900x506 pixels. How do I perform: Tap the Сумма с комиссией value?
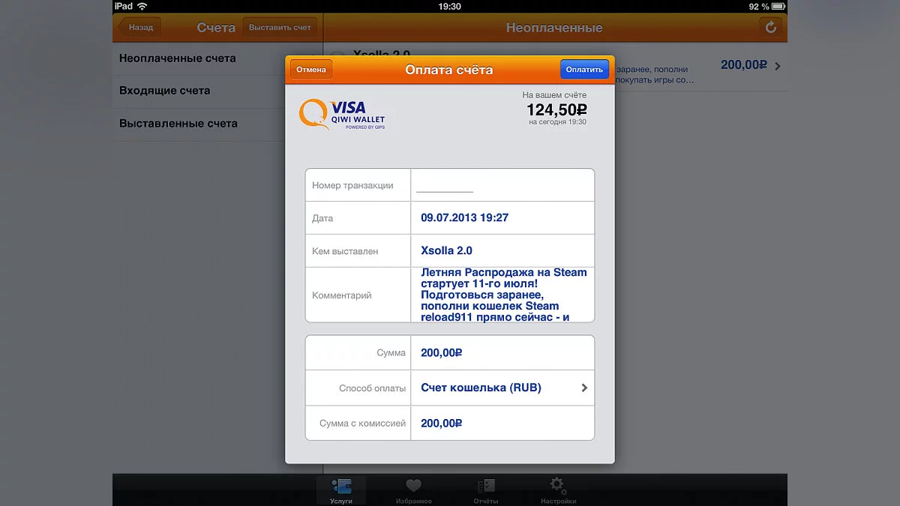tap(442, 424)
